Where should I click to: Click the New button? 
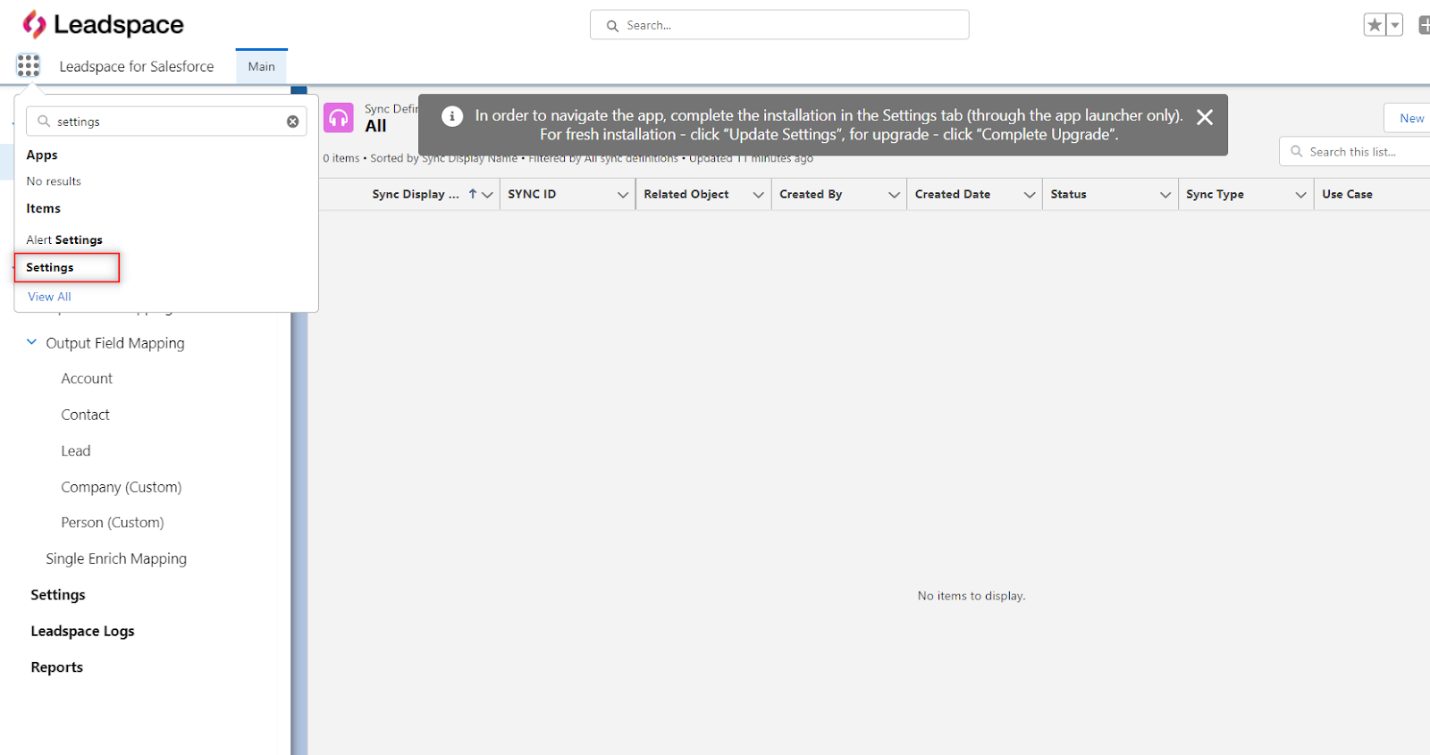point(1410,118)
